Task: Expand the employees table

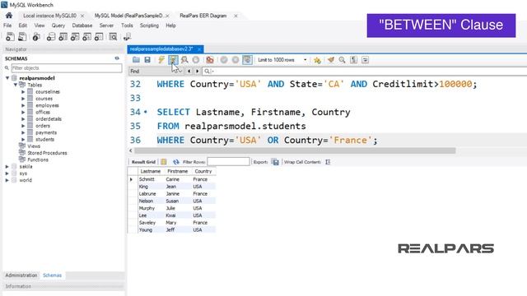Action: 23,105
